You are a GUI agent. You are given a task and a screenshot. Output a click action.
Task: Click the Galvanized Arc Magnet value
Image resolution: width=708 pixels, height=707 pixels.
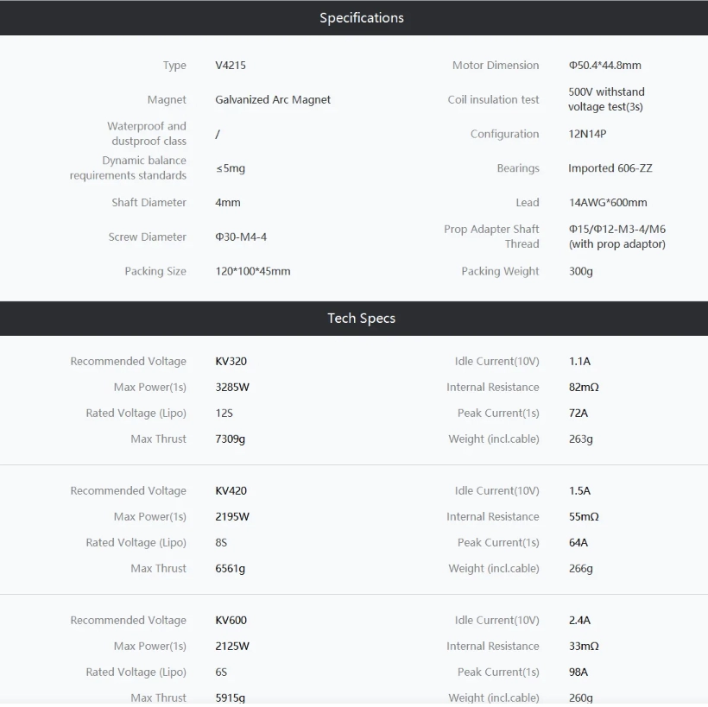click(x=273, y=100)
